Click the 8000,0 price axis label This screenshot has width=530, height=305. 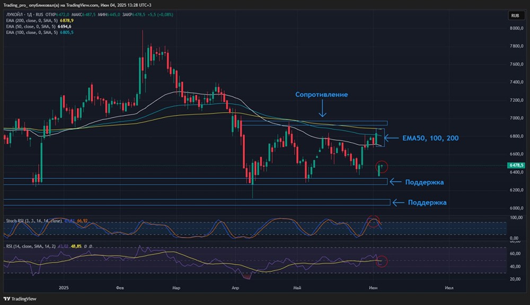click(516, 29)
